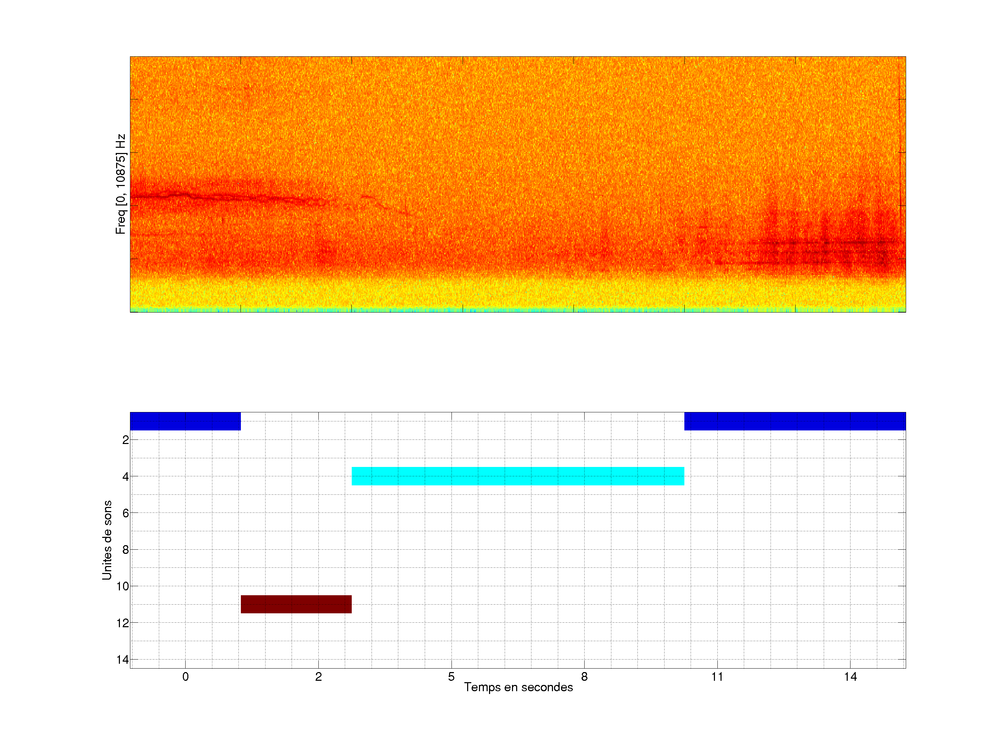
Task: Click the 'Temps en secondes' axis label
Action: [x=518, y=687]
